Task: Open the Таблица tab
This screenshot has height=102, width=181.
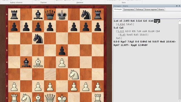Action: coord(139,9)
